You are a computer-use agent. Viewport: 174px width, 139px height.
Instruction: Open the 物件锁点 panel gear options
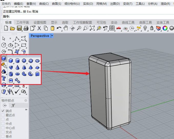click(26, 101)
